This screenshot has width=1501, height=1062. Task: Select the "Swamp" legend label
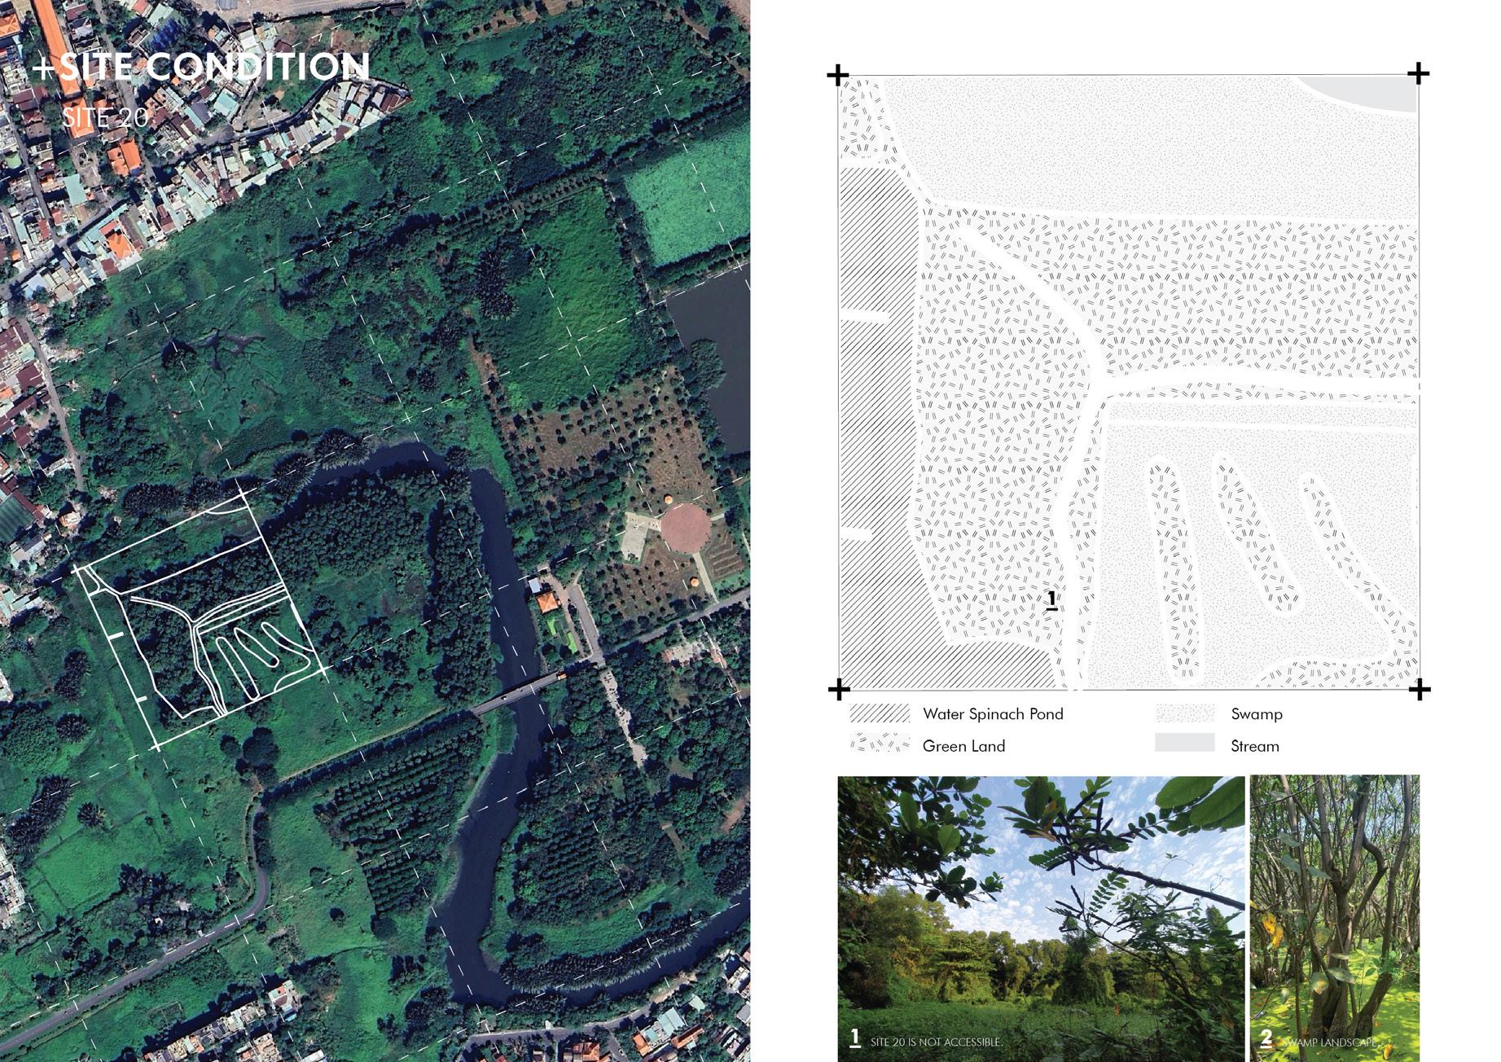pos(1257,714)
